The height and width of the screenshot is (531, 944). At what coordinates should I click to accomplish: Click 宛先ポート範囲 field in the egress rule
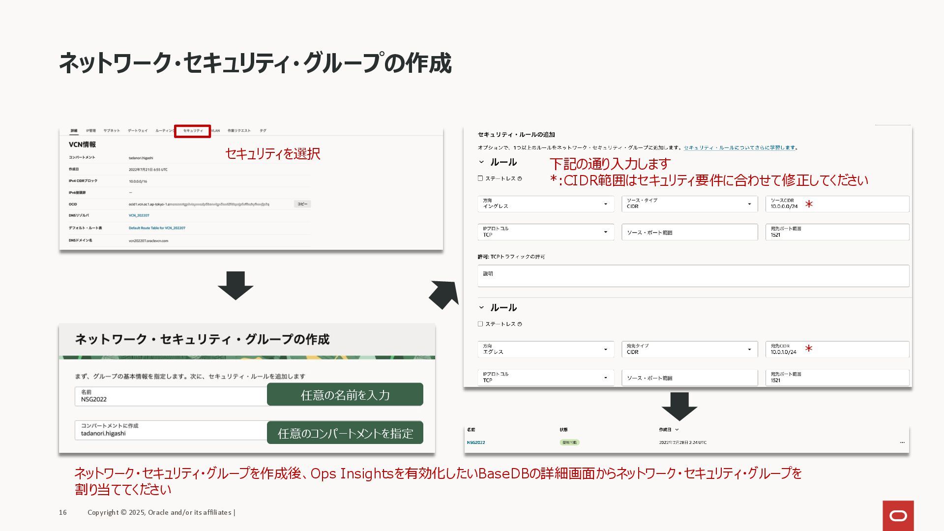point(837,378)
